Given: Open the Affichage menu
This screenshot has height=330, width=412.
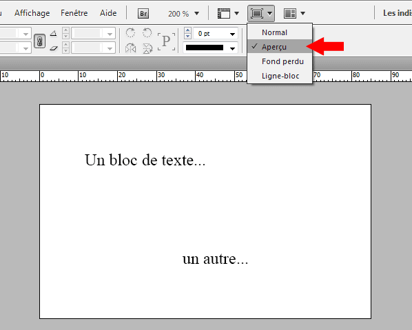Looking at the screenshot, I should pyautogui.click(x=32, y=13).
